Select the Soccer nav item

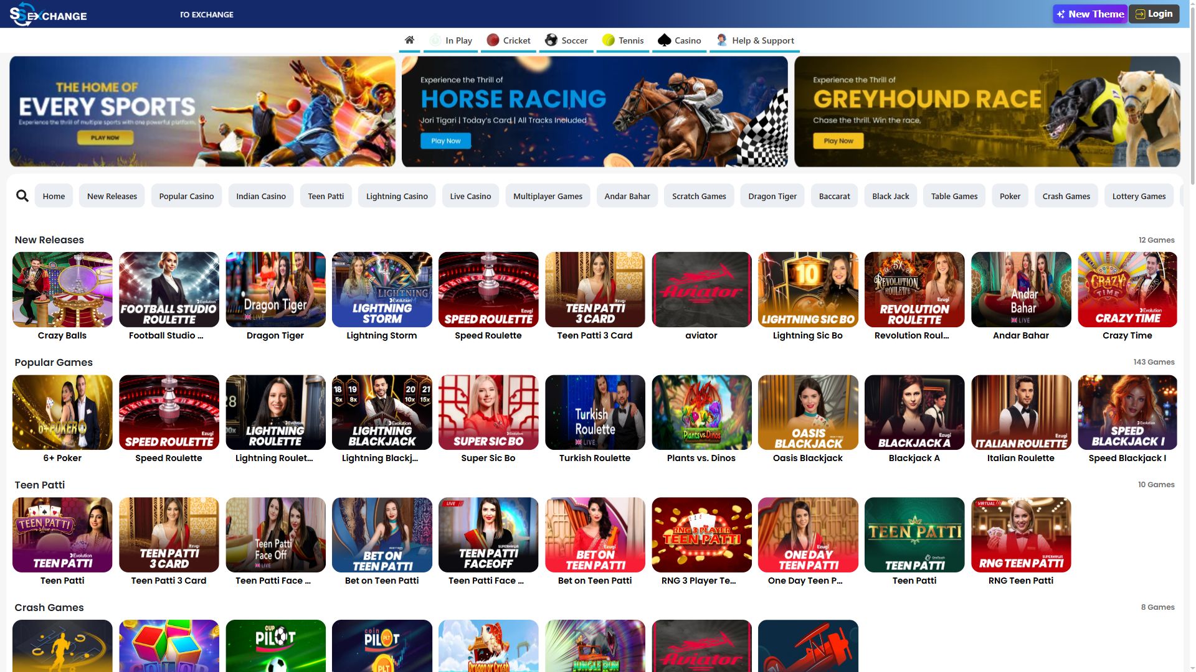566,40
